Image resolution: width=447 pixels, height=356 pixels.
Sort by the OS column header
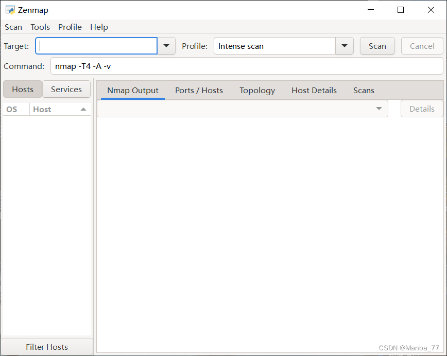click(16, 110)
